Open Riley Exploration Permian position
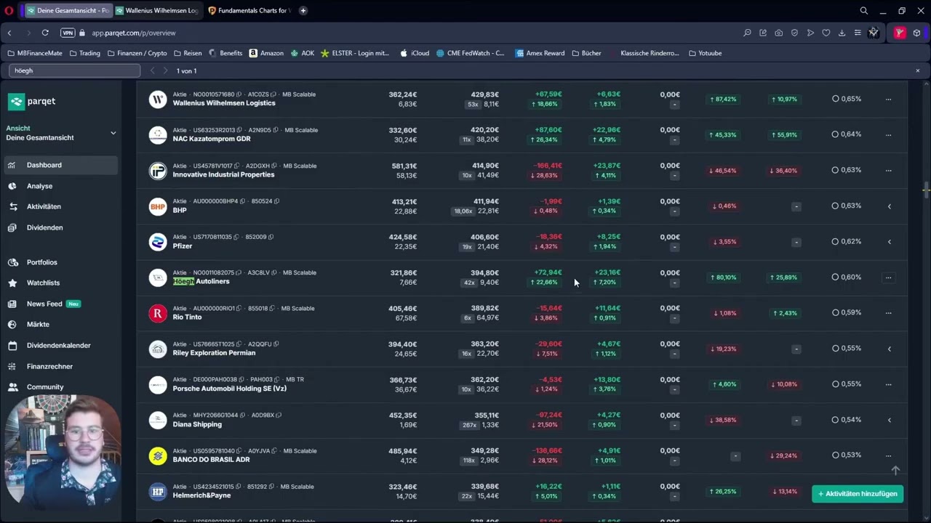Screen dimensions: 931x523 pyautogui.click(x=214, y=353)
